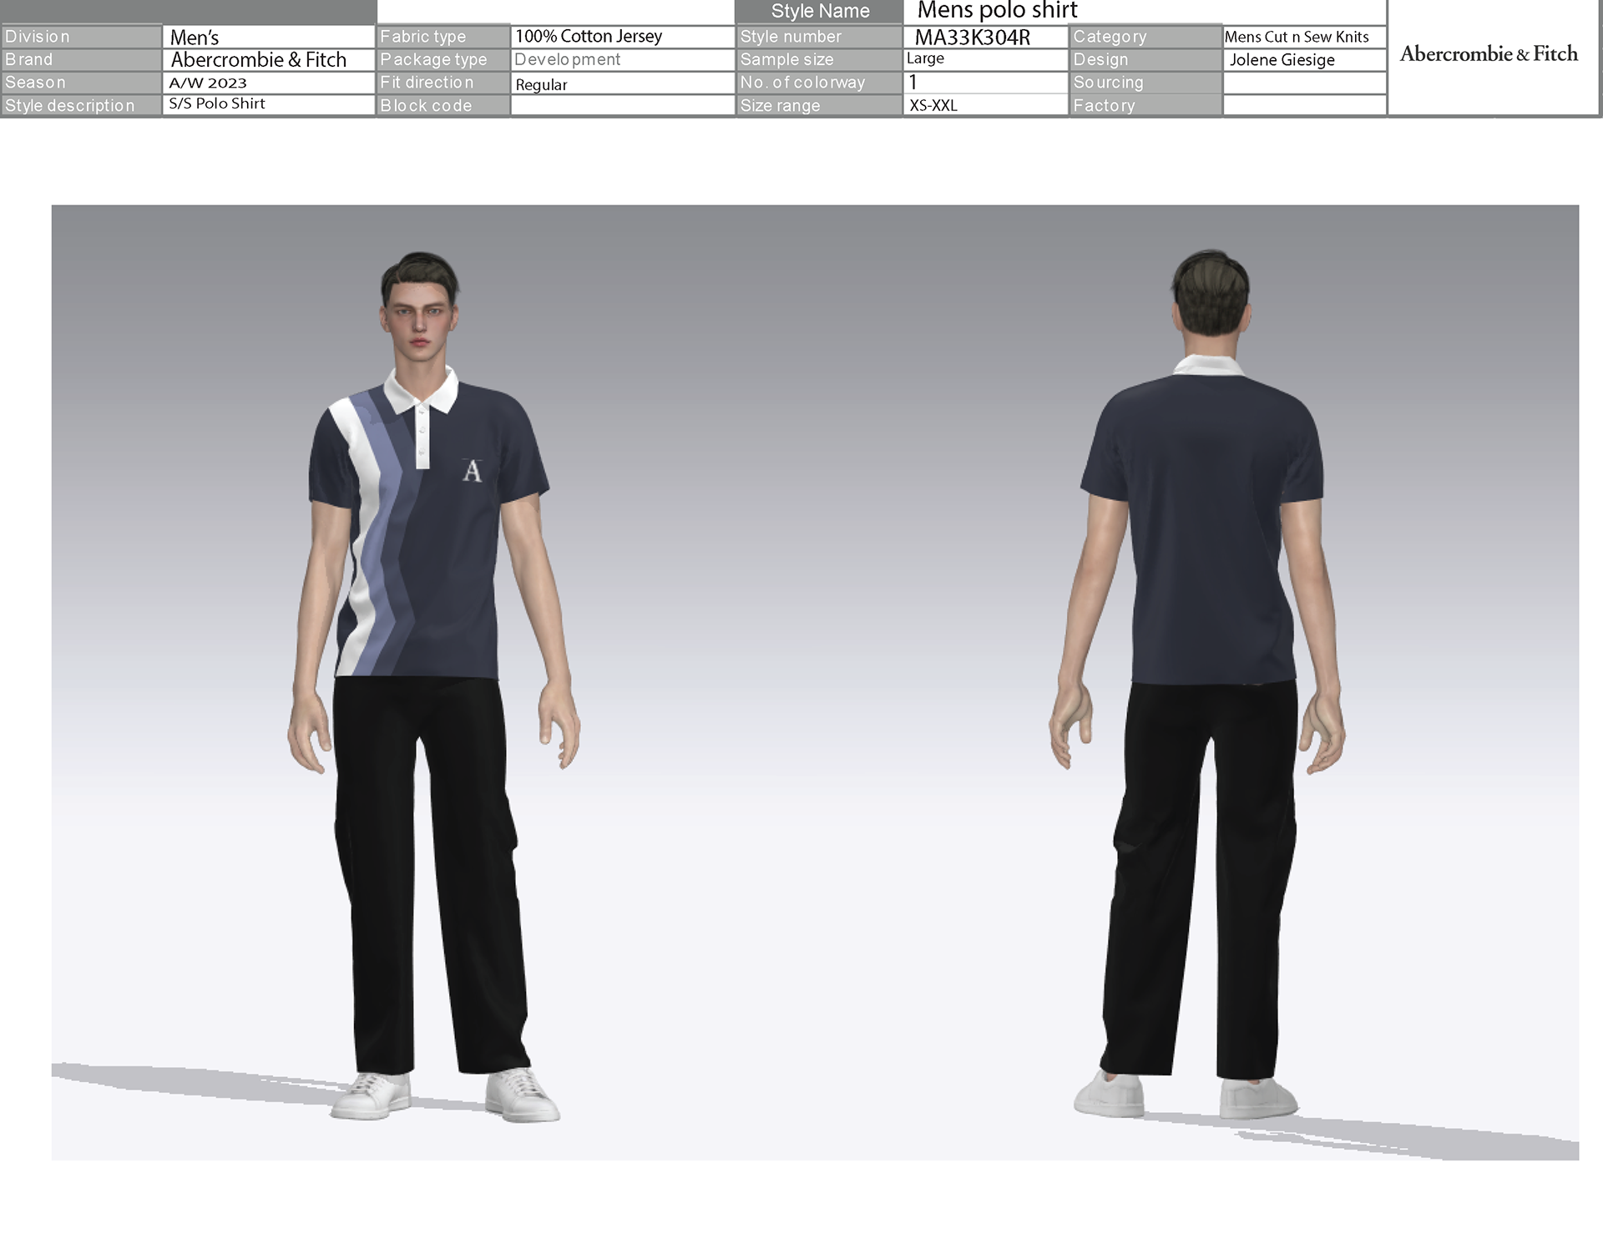1603x1239 pixels.
Task: Click the A logo on polo chest
Action: (472, 471)
